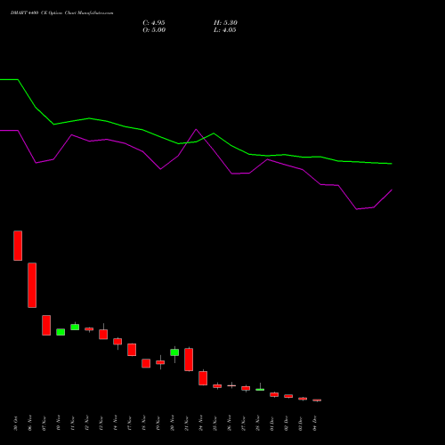Click the '28 Nov' date axis label

(258, 423)
